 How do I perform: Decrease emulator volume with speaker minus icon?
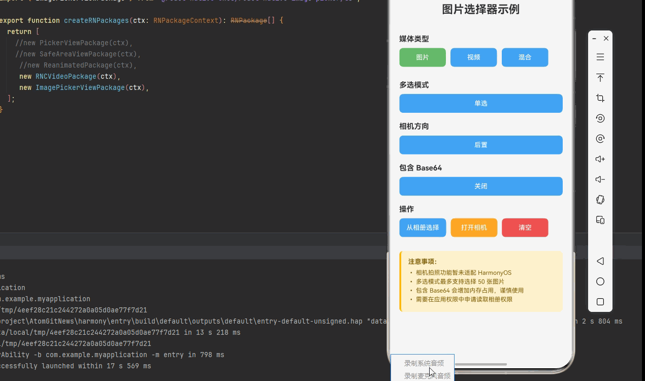pyautogui.click(x=600, y=179)
